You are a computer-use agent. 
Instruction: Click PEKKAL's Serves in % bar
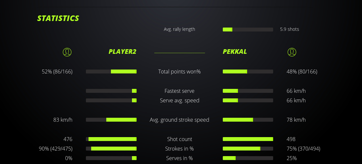(248, 158)
